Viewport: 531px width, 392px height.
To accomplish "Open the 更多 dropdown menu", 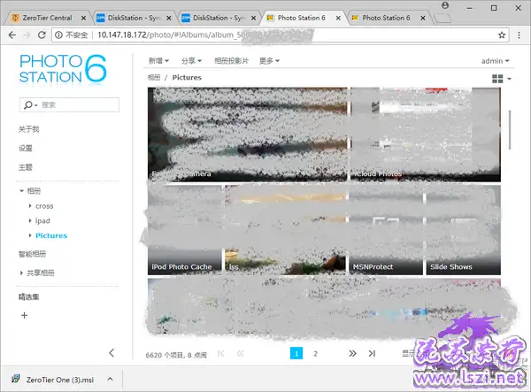I will click(269, 61).
